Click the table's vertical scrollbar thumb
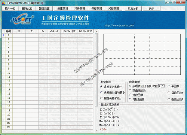The width and height of the screenshot is (187, 135). 96,70
